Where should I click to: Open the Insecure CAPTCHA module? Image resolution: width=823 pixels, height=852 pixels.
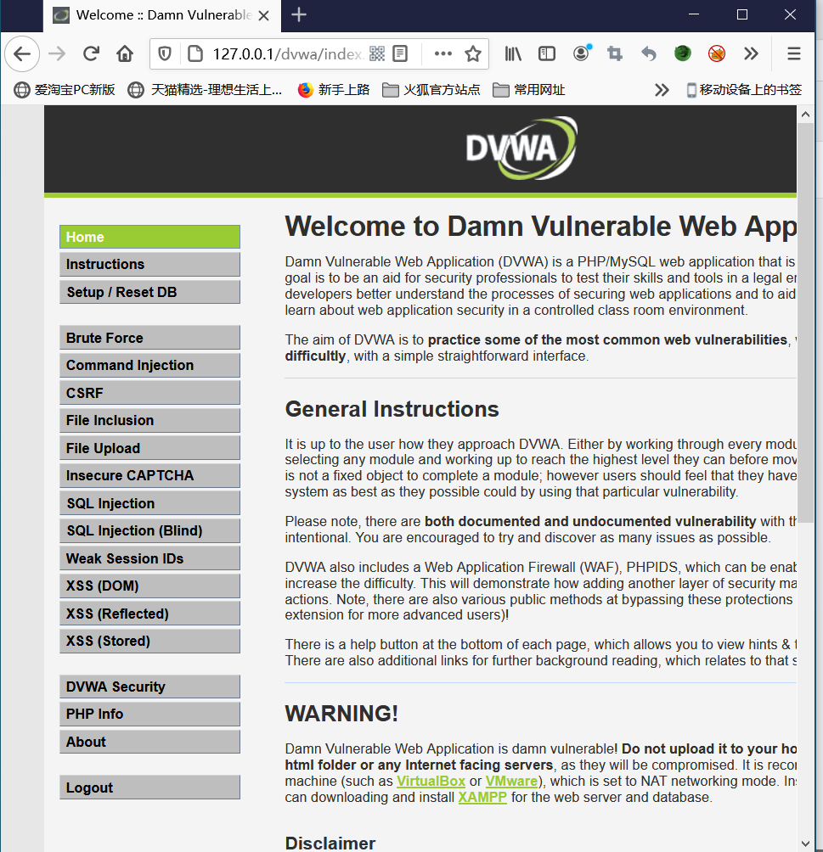pyautogui.click(x=149, y=475)
